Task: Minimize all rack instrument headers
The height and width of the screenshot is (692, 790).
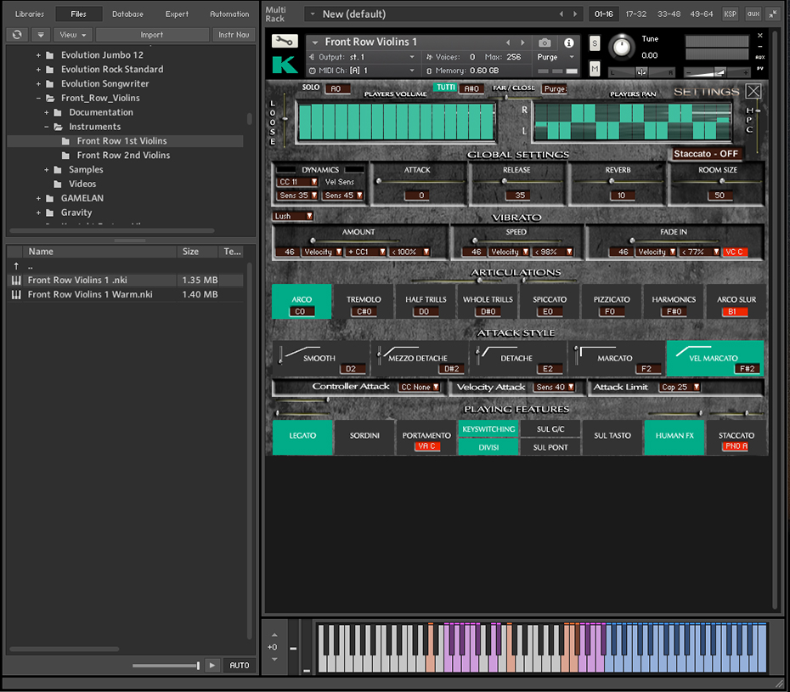Action: pyautogui.click(x=773, y=14)
